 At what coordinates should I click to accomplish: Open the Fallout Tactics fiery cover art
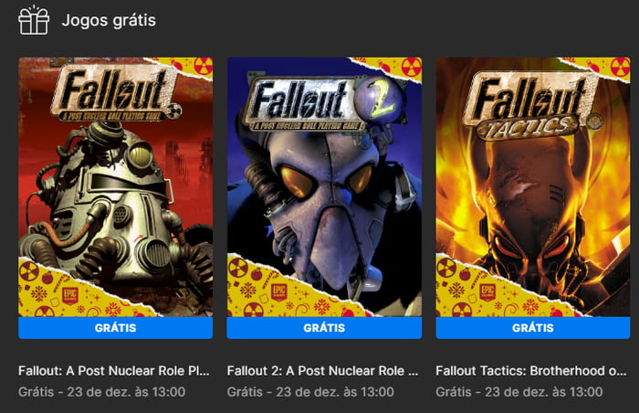[x=532, y=201]
